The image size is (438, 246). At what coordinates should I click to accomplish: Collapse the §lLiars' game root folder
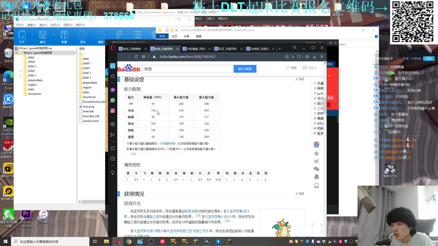tap(16, 53)
